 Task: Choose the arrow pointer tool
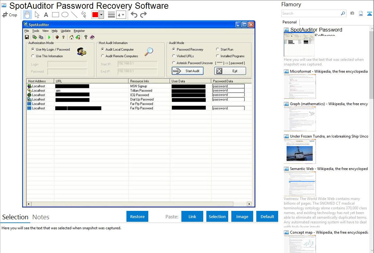(x=37, y=15)
